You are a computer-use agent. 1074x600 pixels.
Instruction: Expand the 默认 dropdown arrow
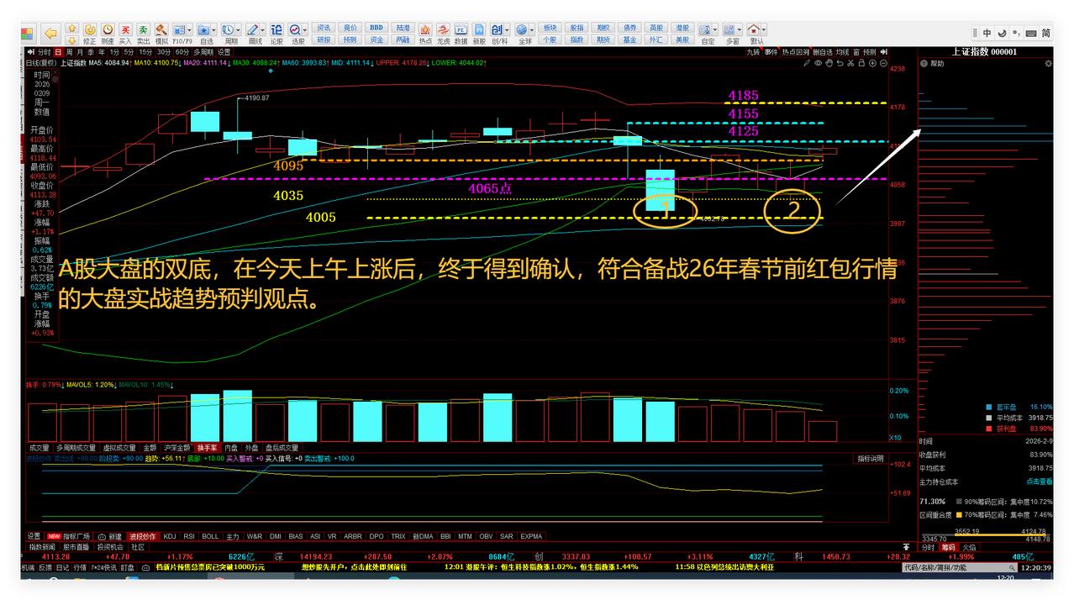[765, 29]
